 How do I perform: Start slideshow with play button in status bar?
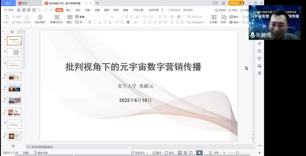pyautogui.click(x=199, y=153)
